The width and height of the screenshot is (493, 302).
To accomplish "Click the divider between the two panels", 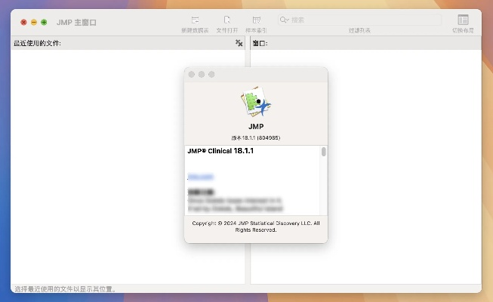I will [x=248, y=166].
